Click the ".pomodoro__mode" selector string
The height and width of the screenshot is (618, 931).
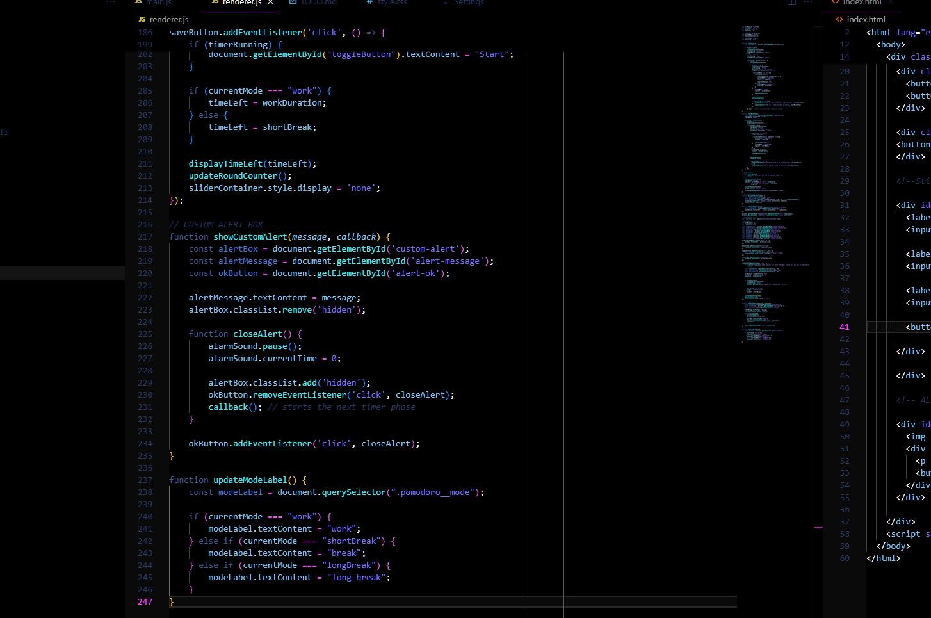432,492
